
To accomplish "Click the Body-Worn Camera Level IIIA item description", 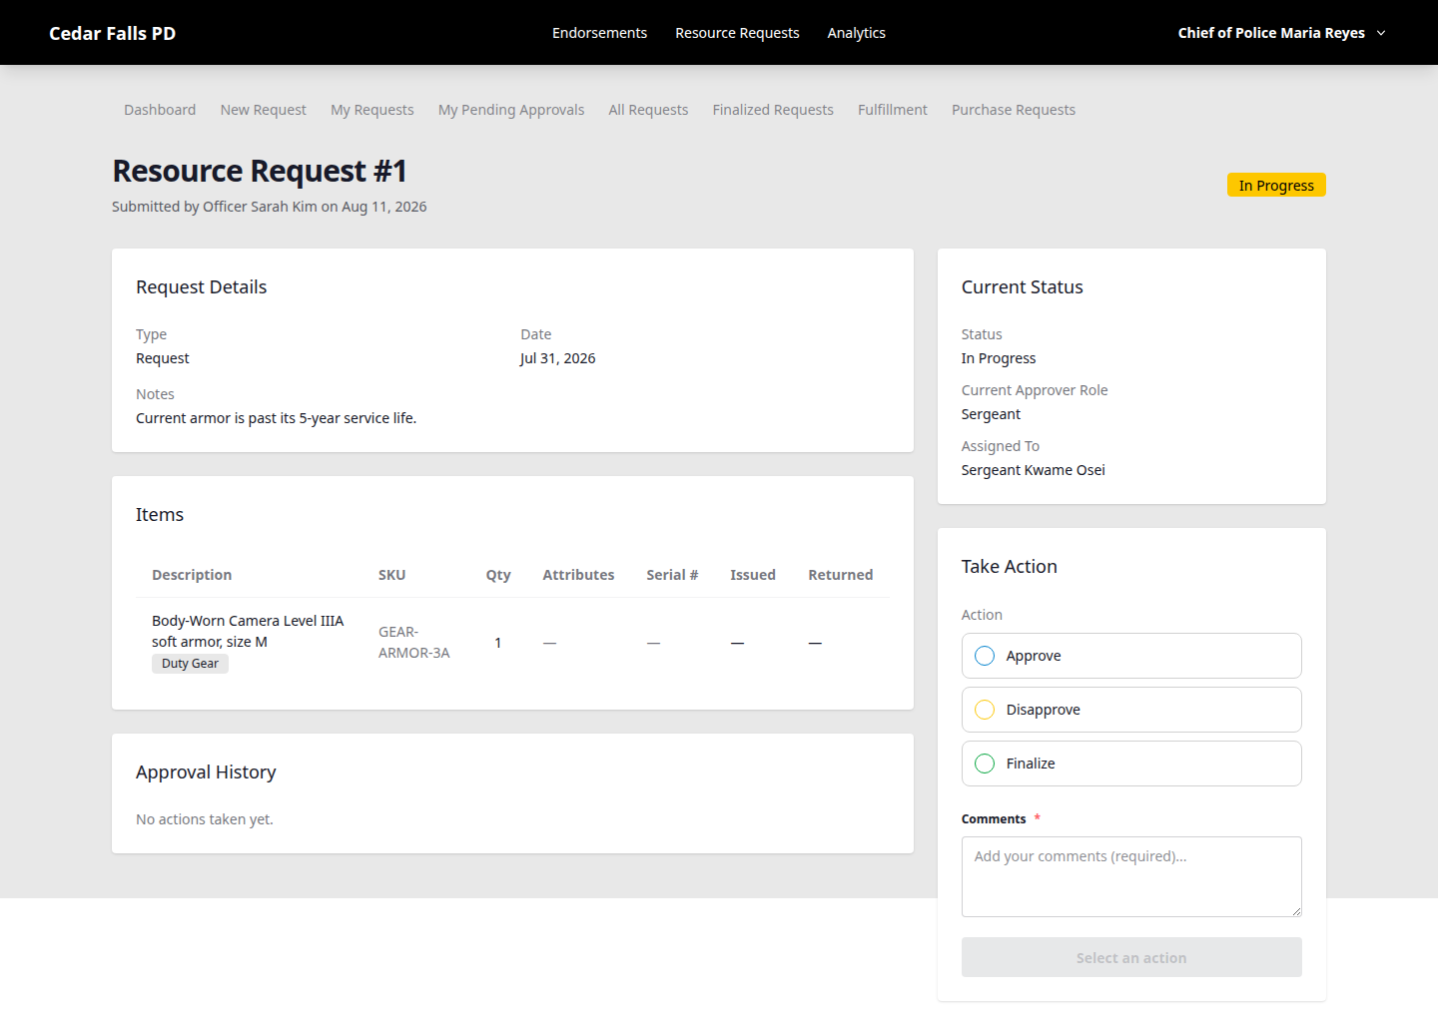I will click(248, 631).
